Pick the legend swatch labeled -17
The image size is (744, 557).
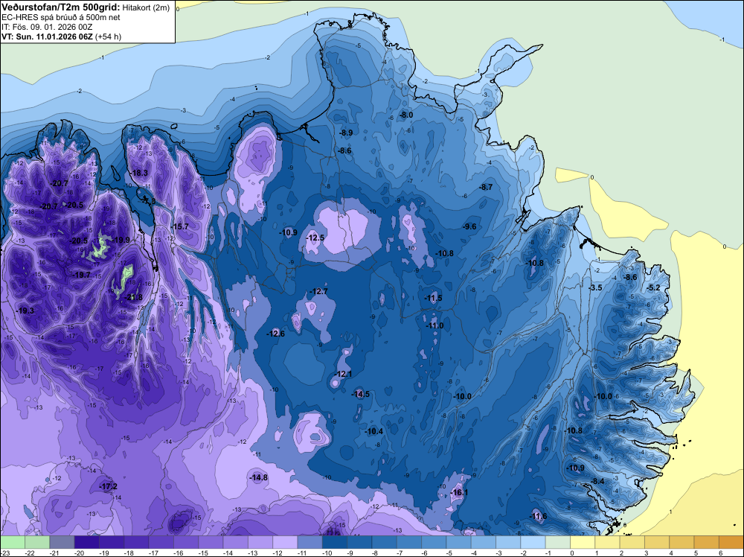(x=161, y=542)
